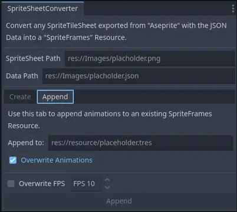The image size is (237, 212).
Task: Click the FPS 10 value field
Action: 86,184
